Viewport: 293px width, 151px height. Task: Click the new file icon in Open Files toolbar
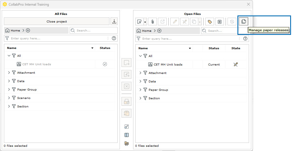click(139, 22)
